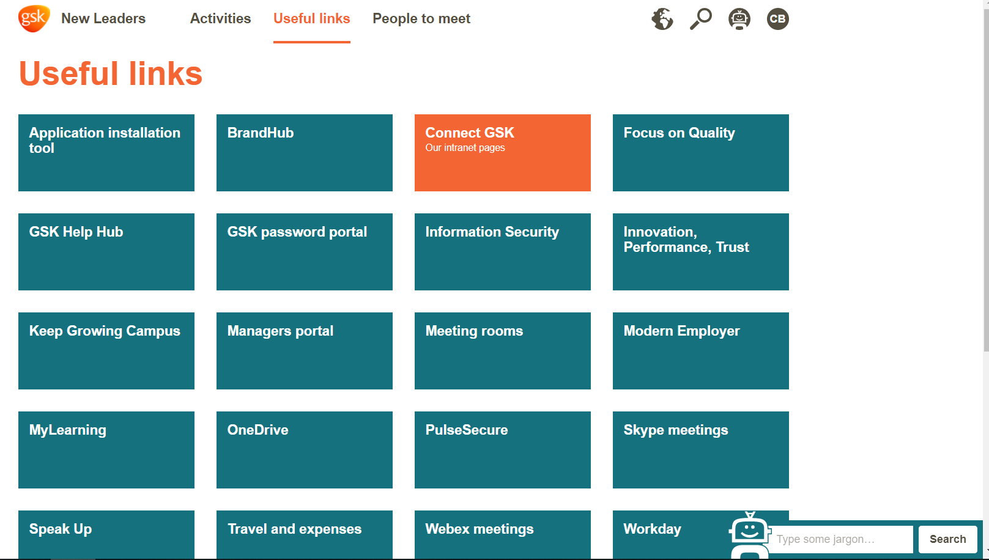Open the Travel and expenses tile
Screen dimensions: 989x560
tap(305, 535)
